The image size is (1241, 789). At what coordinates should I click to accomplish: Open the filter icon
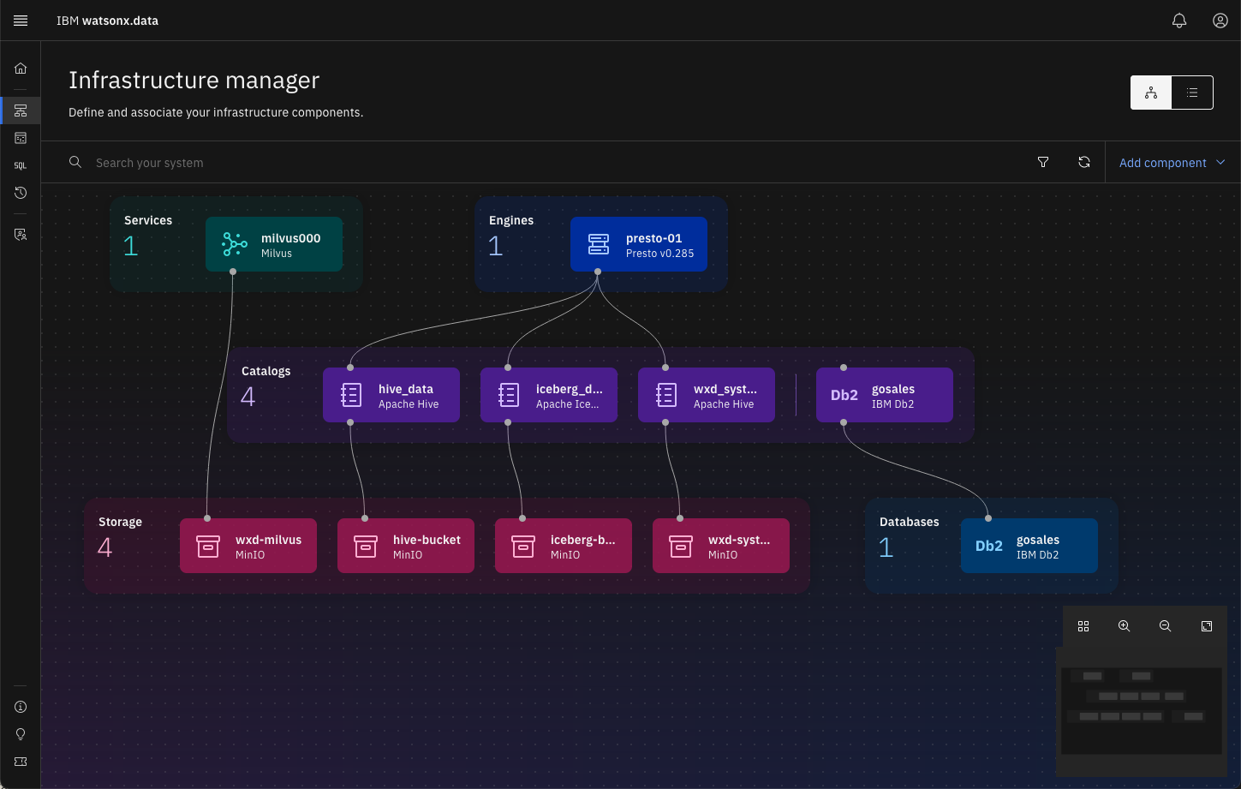(x=1043, y=162)
